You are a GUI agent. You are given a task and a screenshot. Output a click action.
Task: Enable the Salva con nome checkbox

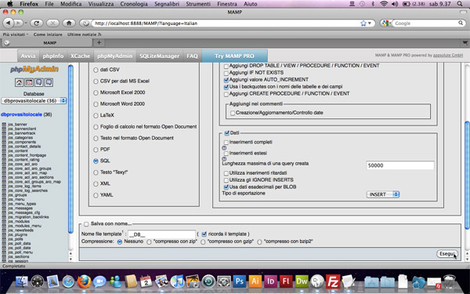click(x=86, y=223)
